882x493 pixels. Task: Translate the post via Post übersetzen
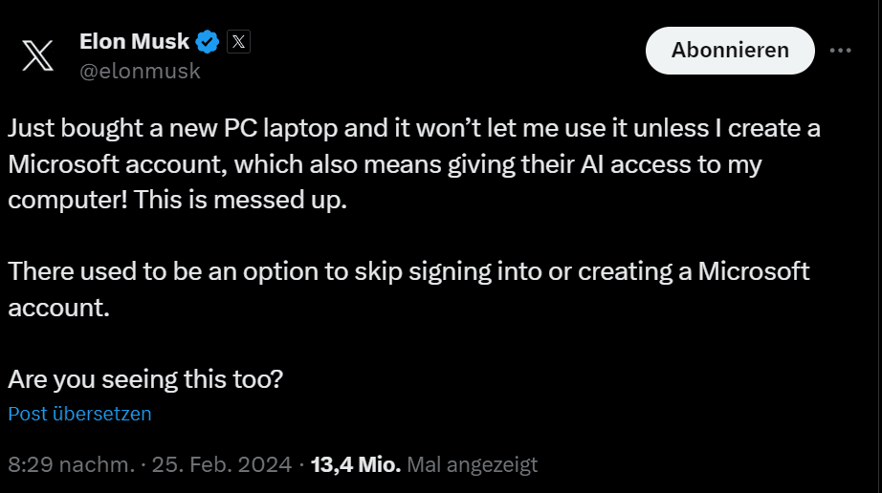click(x=79, y=414)
